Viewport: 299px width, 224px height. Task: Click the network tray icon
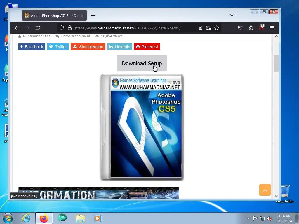263,219
